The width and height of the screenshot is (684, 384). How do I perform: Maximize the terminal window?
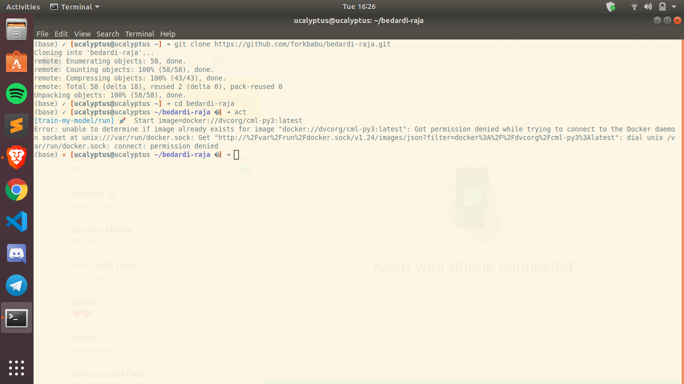(667, 20)
